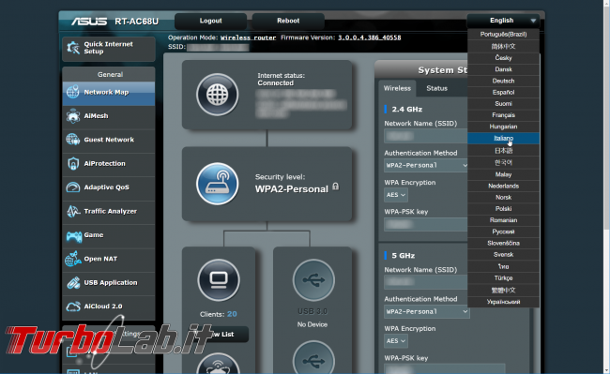The image size is (610, 374).
Task: Open AiProtection shield icon
Action: (73, 163)
